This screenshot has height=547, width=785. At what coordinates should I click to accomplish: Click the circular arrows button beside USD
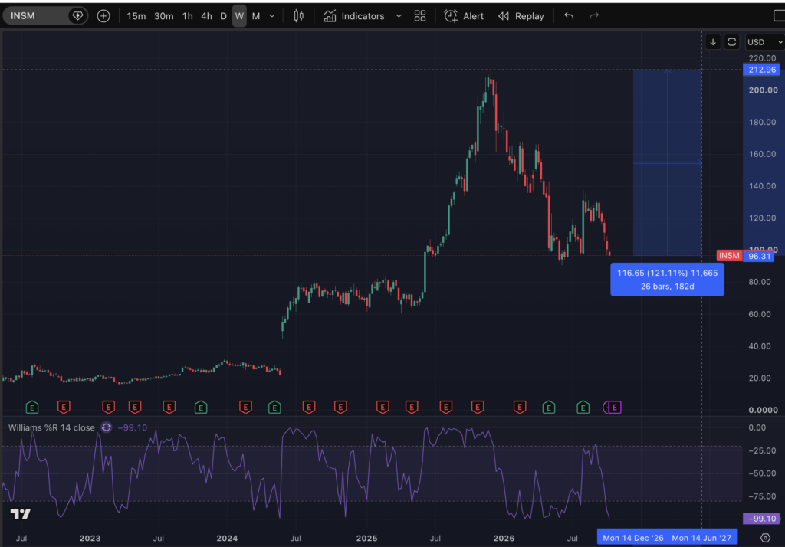coord(732,42)
